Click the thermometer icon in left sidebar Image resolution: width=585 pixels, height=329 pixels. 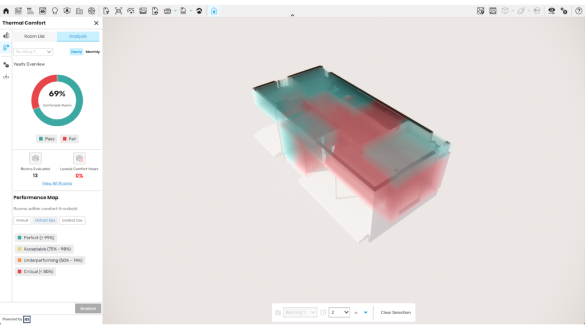click(6, 47)
